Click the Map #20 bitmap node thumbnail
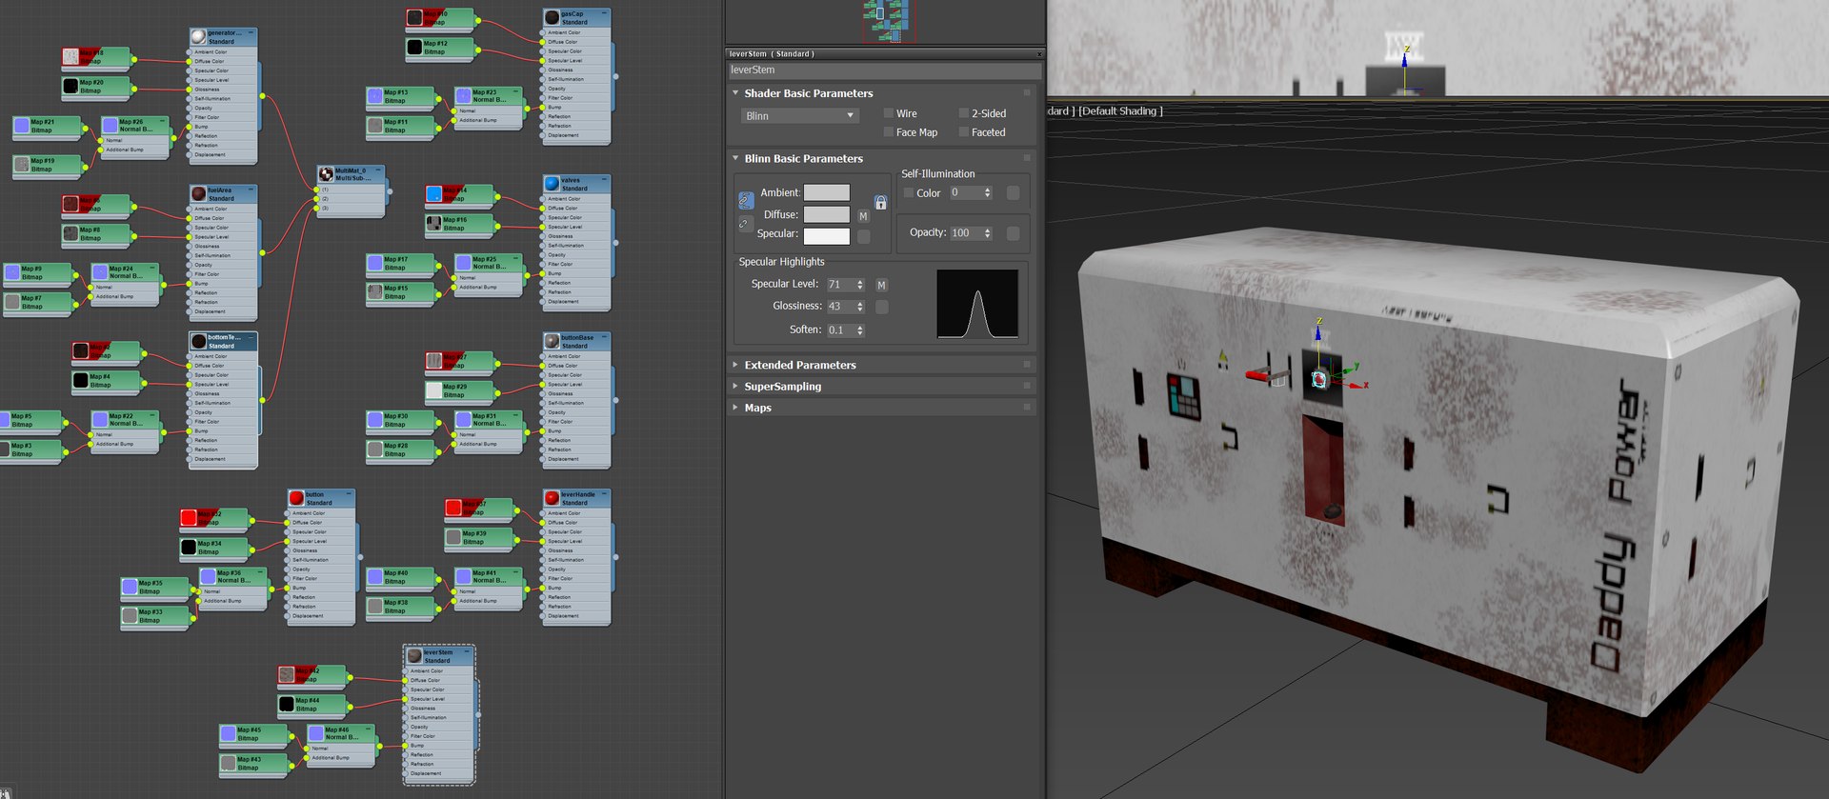The height and width of the screenshot is (799, 1829). click(70, 86)
